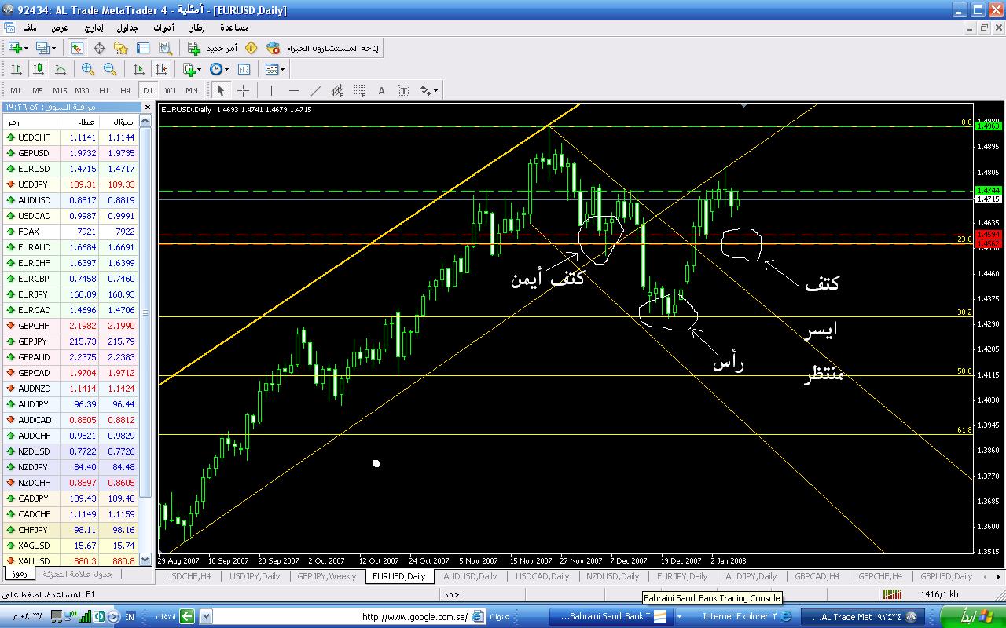This screenshot has height=628, width=1006.
Task: Click the Zoom In magnifier
Action: pos(88,69)
